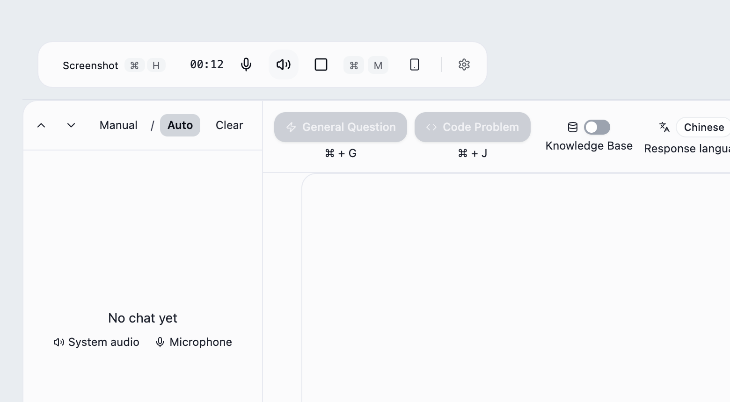Click the microphone icon in top toolbar

pyautogui.click(x=246, y=65)
